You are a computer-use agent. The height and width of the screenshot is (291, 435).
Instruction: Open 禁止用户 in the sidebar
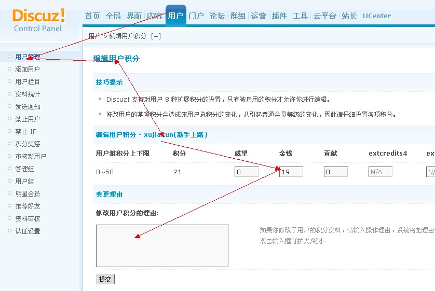[28, 119]
